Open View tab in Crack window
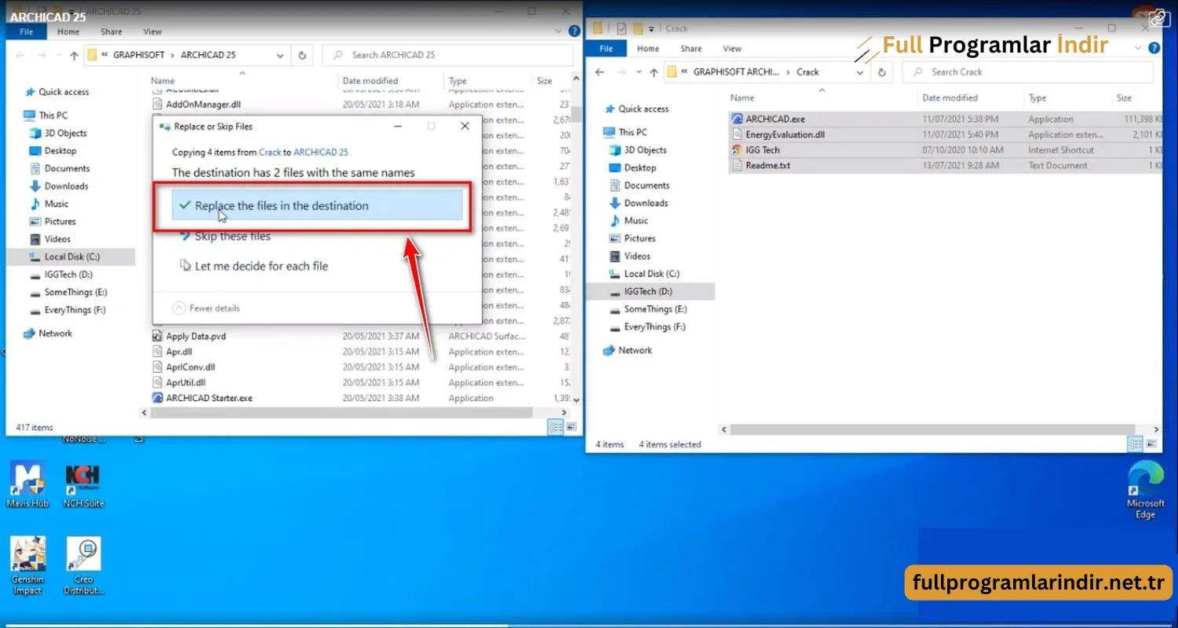1178x628 pixels. click(x=732, y=49)
